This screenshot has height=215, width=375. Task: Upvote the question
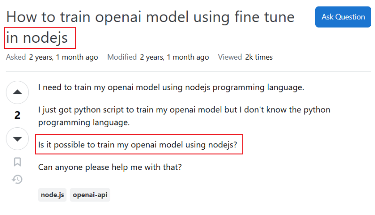coord(17,92)
